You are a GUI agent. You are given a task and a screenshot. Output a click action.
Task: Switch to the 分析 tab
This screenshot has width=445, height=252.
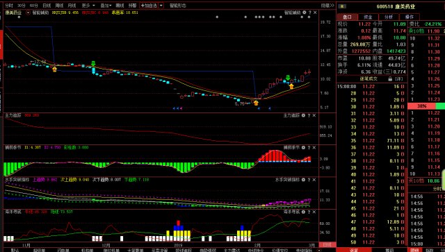(388, 17)
